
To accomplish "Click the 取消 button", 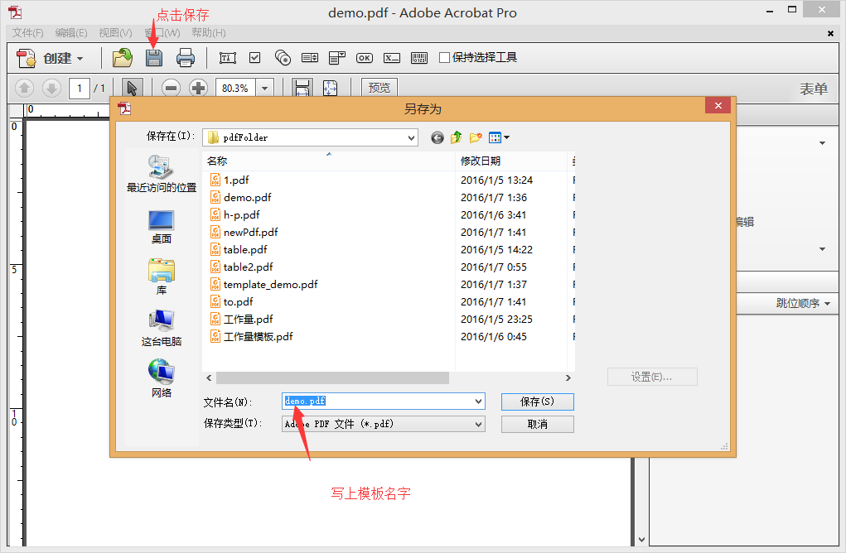I will point(538,424).
